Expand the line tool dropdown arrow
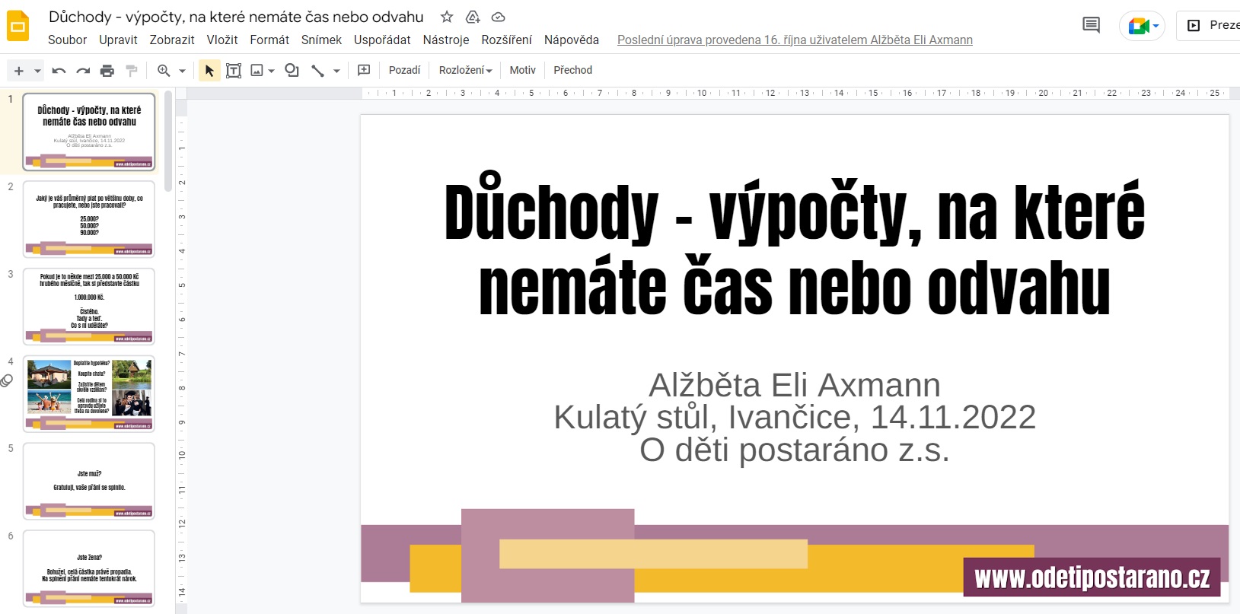1240x614 pixels. [x=336, y=71]
